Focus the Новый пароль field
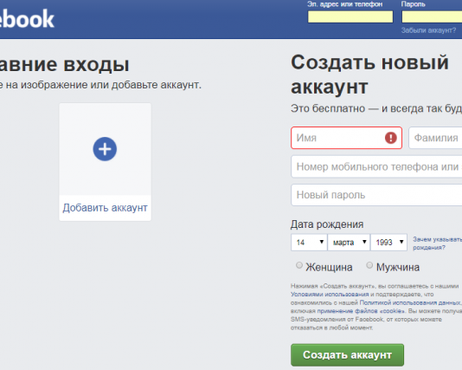The height and width of the screenshot is (370, 462). 376,195
